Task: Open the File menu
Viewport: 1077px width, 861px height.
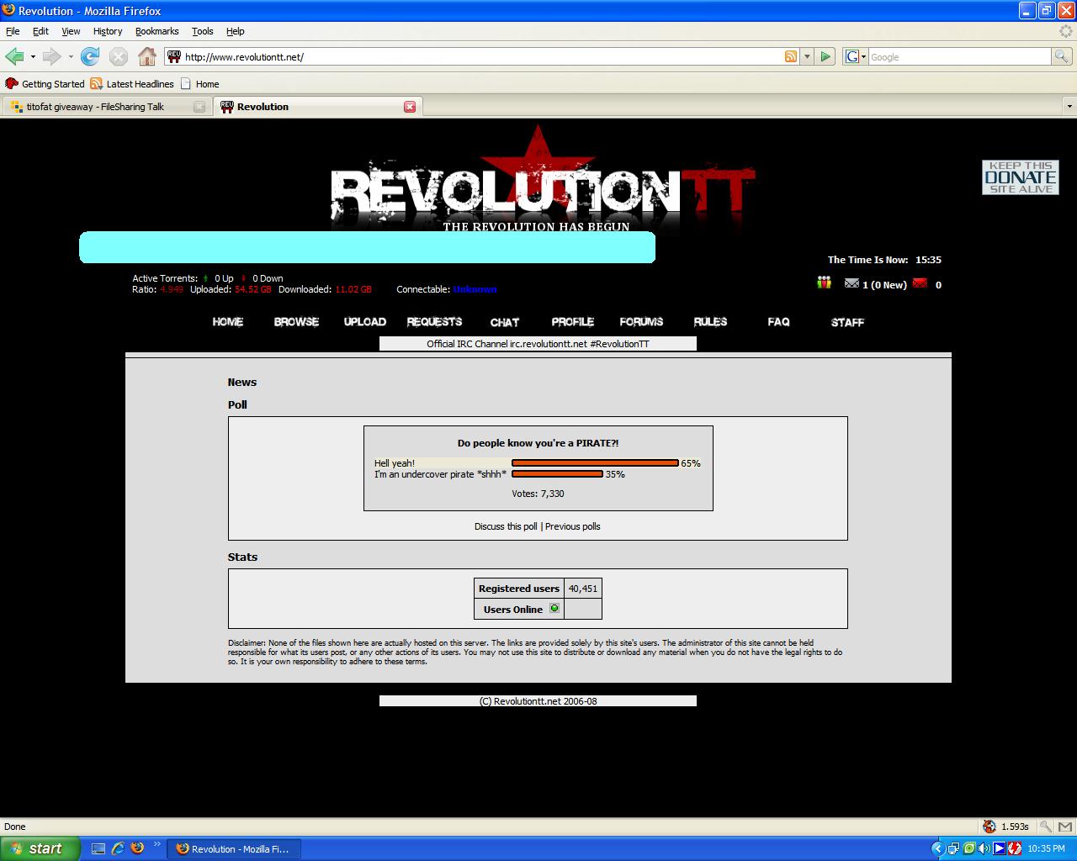Action: [13, 31]
